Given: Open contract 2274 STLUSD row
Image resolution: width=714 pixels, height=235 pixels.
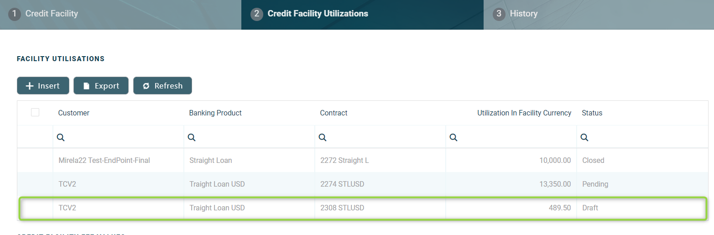Looking at the screenshot, I should pos(342,184).
